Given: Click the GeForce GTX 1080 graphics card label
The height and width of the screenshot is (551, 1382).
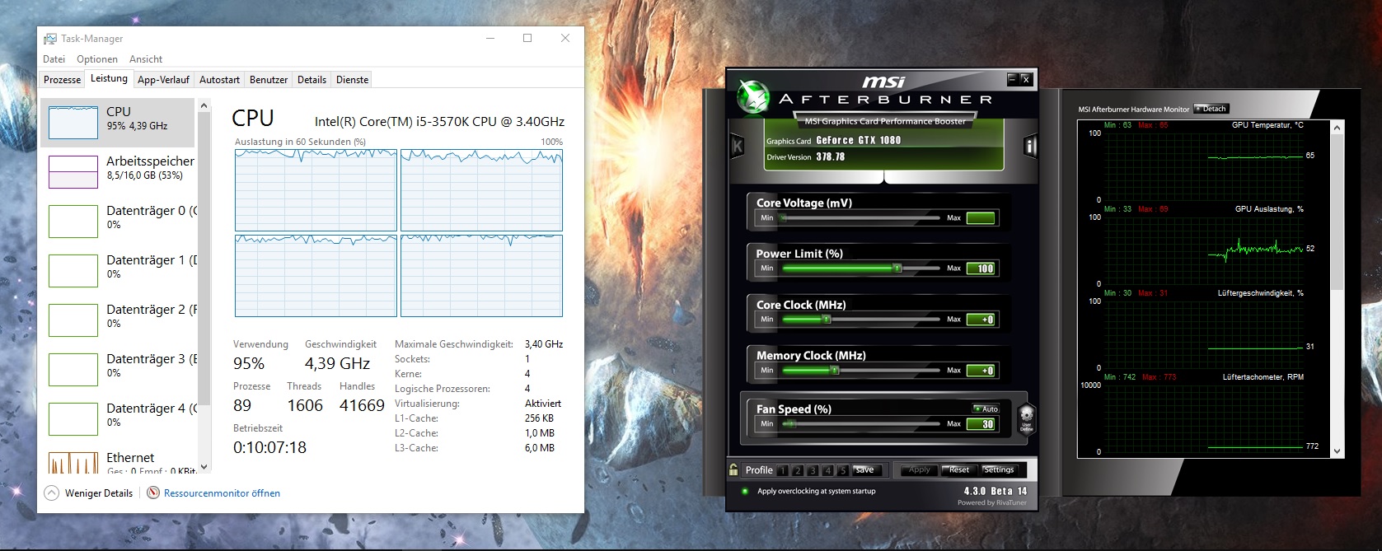Looking at the screenshot, I should pos(858,140).
